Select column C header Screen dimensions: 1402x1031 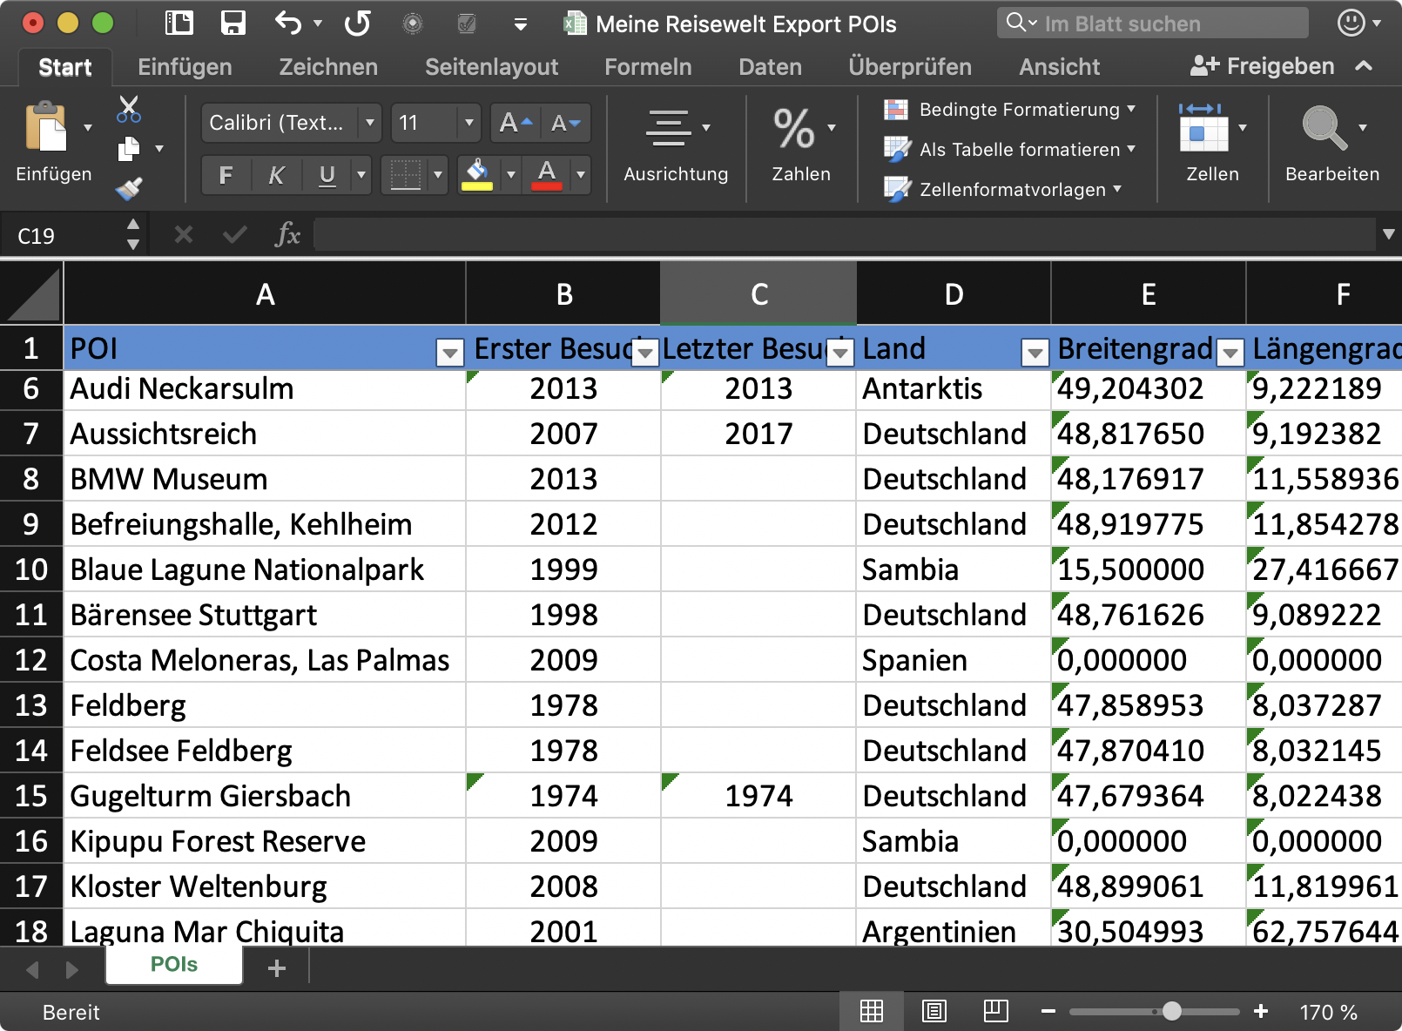coord(758,294)
